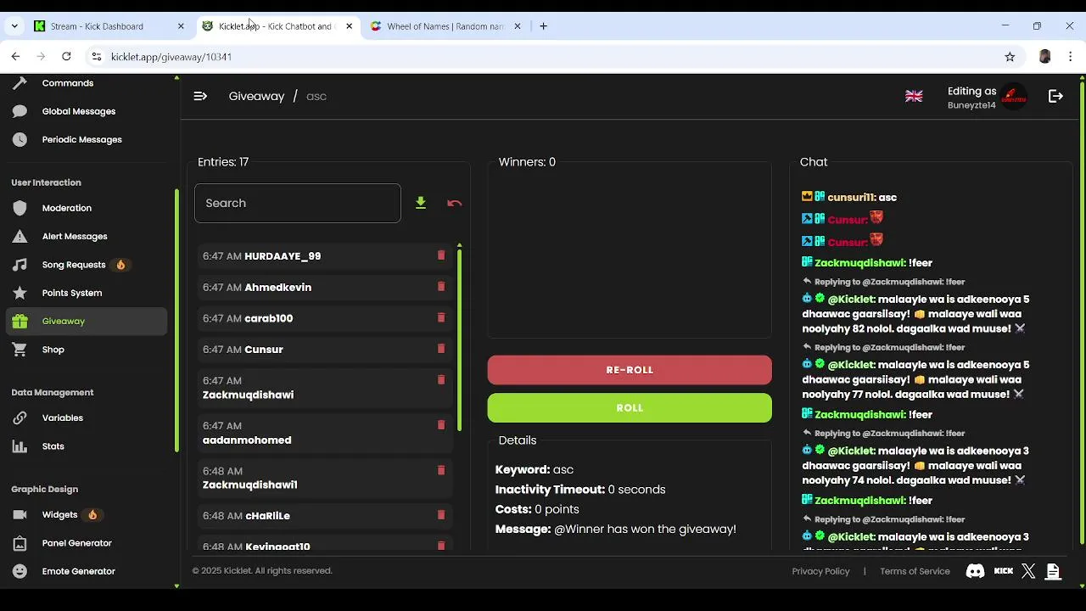Click the Buneyzte14 profile avatar
The image size is (1086, 611).
click(1014, 98)
